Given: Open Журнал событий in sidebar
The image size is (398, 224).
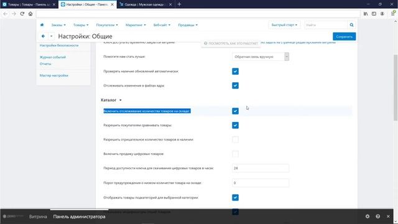Looking at the screenshot, I should tap(52, 57).
